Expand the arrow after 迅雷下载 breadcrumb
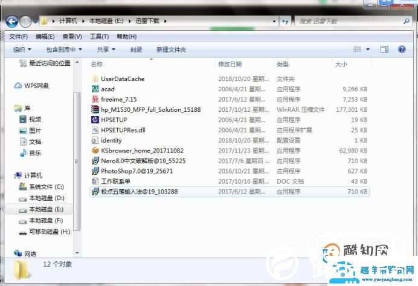Screen dimensions: 418x286 pos(166,21)
